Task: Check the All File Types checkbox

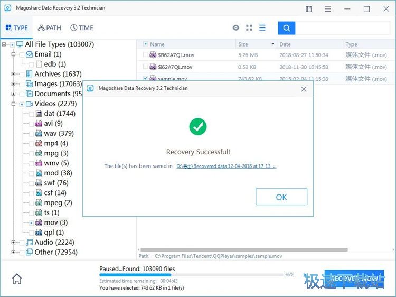Action: pos(12,45)
